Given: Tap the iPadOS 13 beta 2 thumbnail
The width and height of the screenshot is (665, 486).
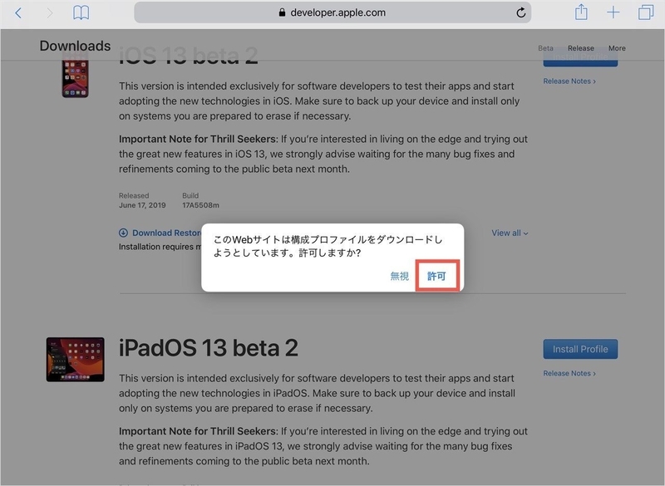Looking at the screenshot, I should point(75,360).
